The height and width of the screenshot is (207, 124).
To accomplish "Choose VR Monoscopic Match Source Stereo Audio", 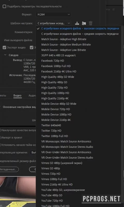I will pos(67,147).
